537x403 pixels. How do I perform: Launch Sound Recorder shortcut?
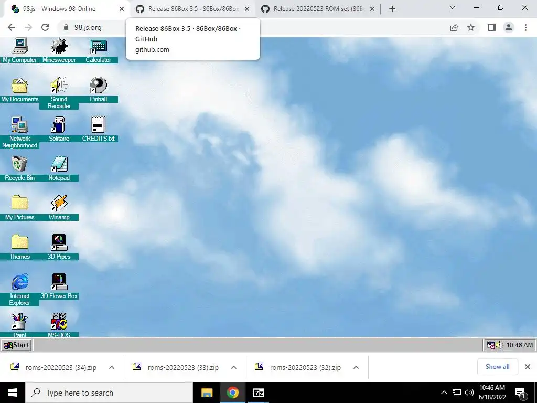coord(59,93)
